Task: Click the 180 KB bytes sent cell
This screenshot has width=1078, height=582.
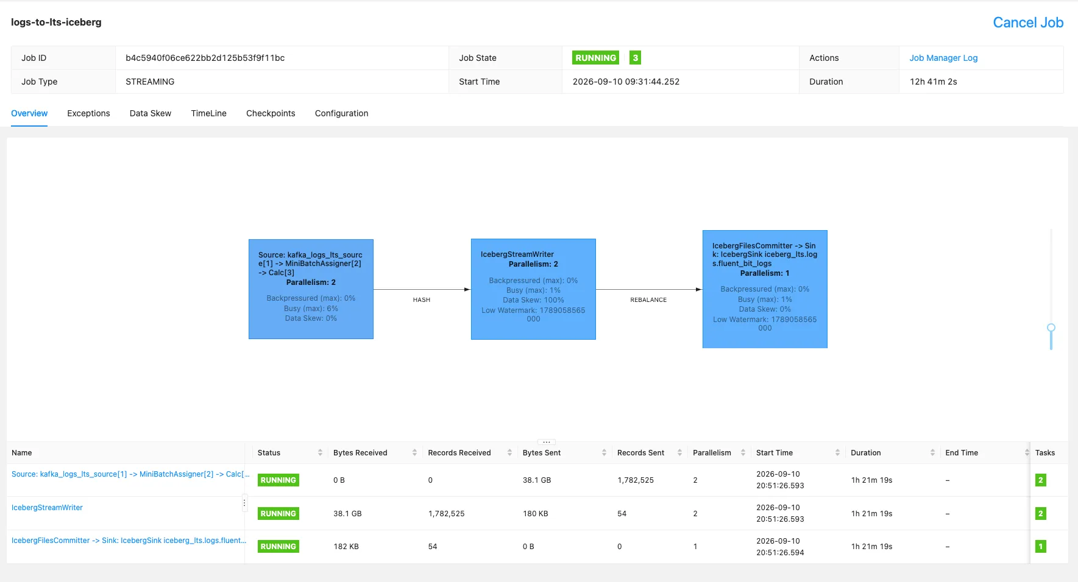Action: pos(536,514)
